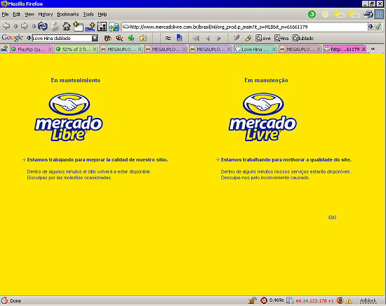Image resolution: width=386 pixels, height=306 pixels.
Task: Click the blue and red document icon
Action: 180,38
